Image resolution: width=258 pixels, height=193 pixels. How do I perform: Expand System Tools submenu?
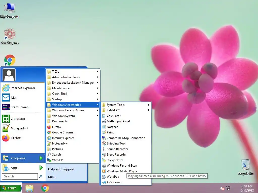(126, 105)
